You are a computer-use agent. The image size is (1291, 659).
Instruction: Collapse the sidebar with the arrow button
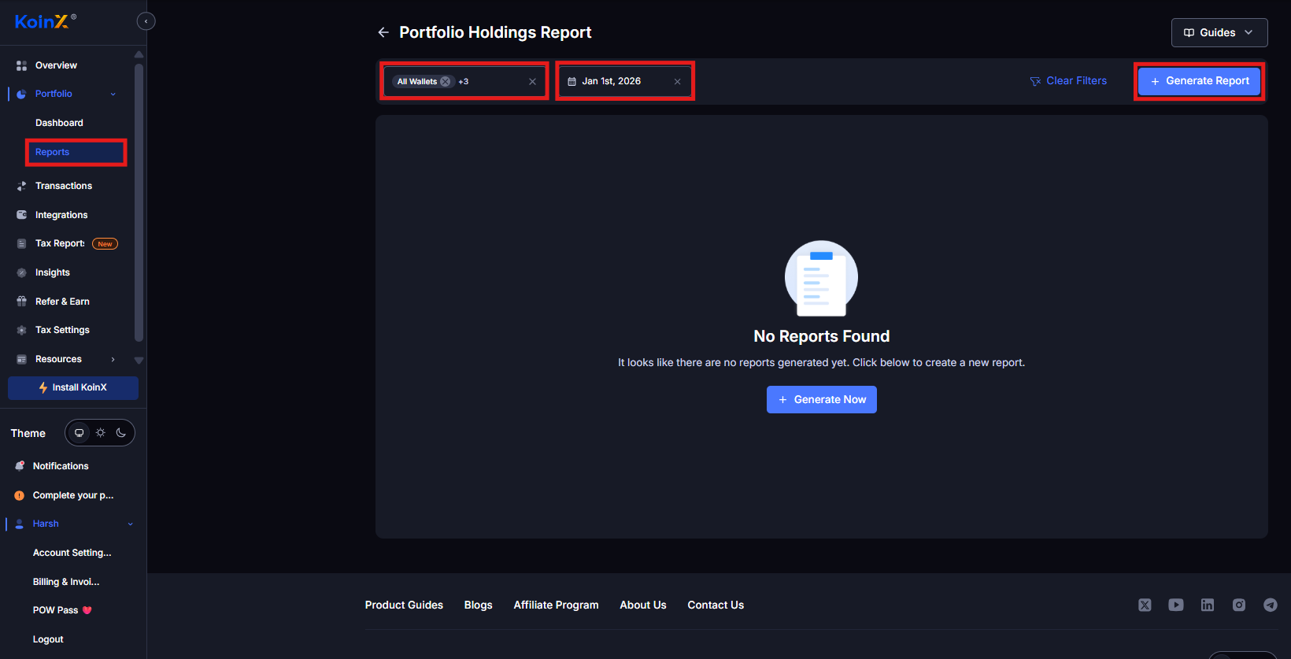(x=146, y=21)
